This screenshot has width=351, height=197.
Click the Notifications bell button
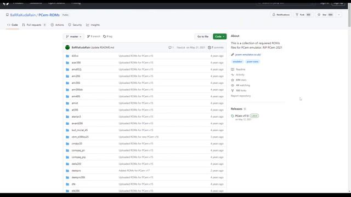[x=281, y=15]
